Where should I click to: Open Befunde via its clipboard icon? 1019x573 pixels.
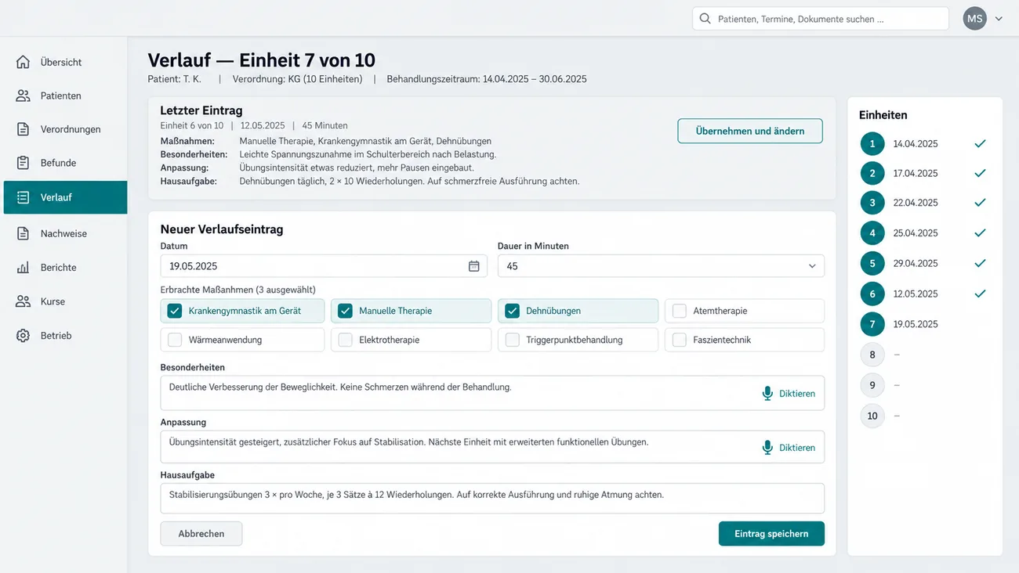click(24, 163)
